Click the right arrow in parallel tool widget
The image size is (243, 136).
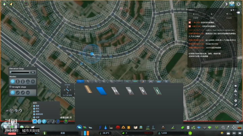pyautogui.click(x=71, y=90)
